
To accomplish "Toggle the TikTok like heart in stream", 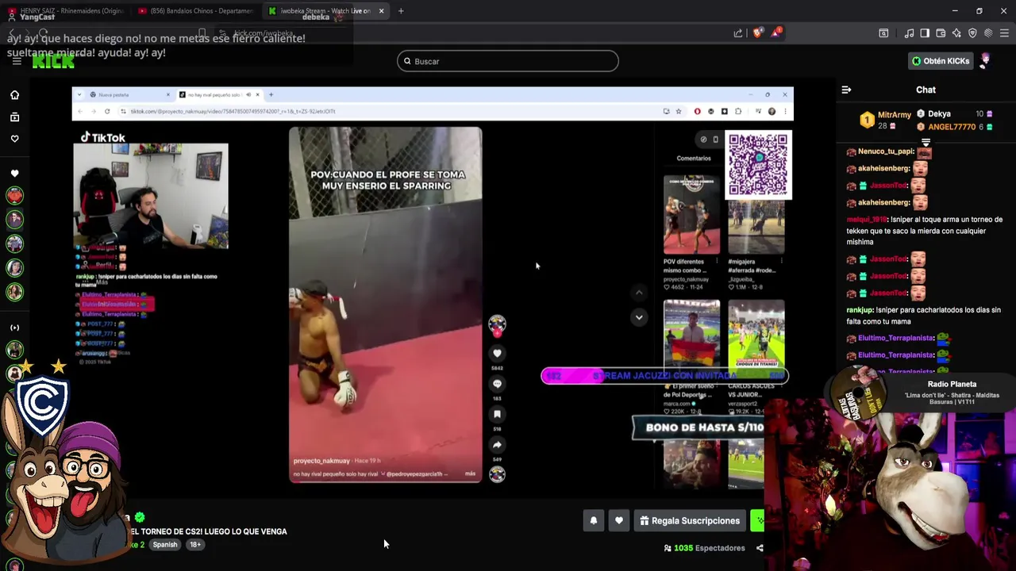I will coord(497,354).
